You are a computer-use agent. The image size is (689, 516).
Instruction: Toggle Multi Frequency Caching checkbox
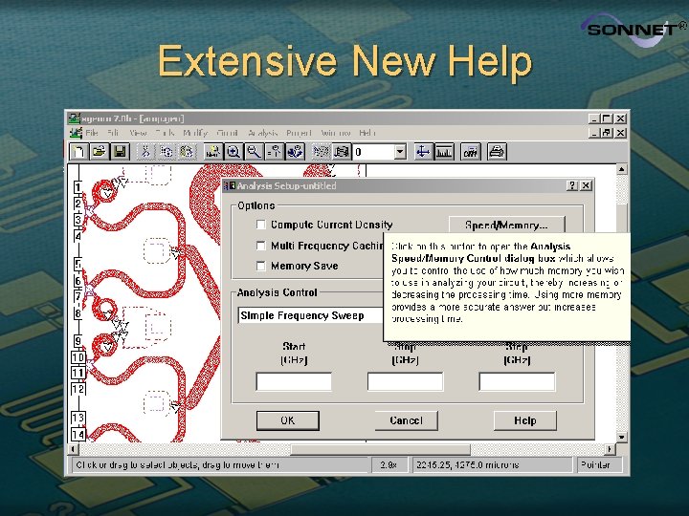[260, 246]
